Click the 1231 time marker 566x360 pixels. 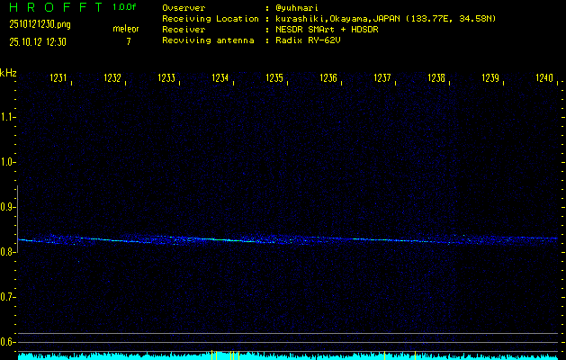click(x=58, y=79)
